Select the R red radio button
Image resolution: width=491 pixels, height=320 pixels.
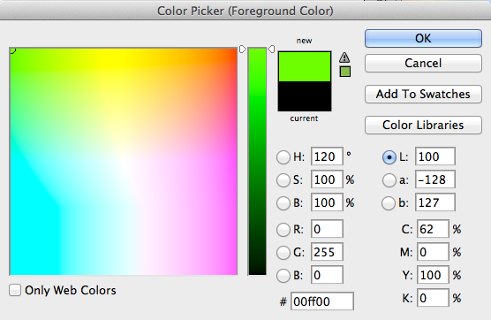click(283, 230)
